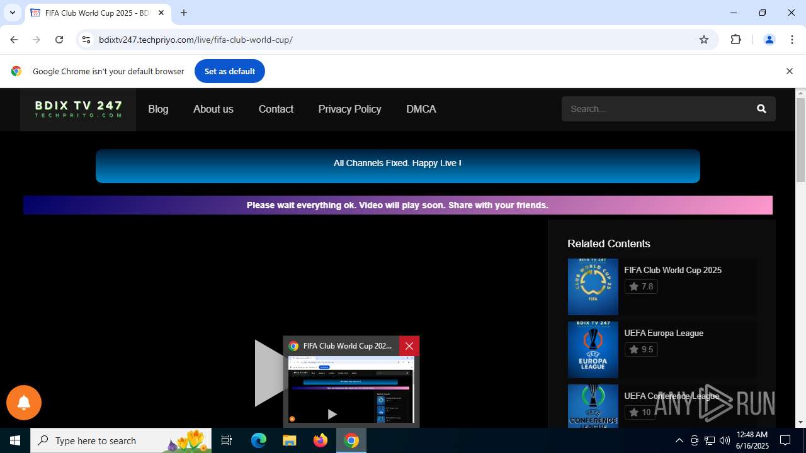Click the large video play button

[270, 372]
